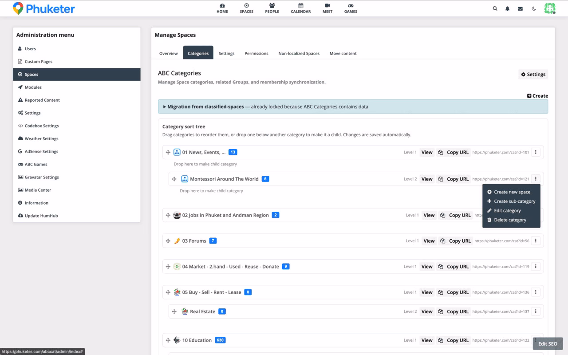This screenshot has height=355, width=568.
Task: Open Reported Content admin item
Action: (x=77, y=100)
